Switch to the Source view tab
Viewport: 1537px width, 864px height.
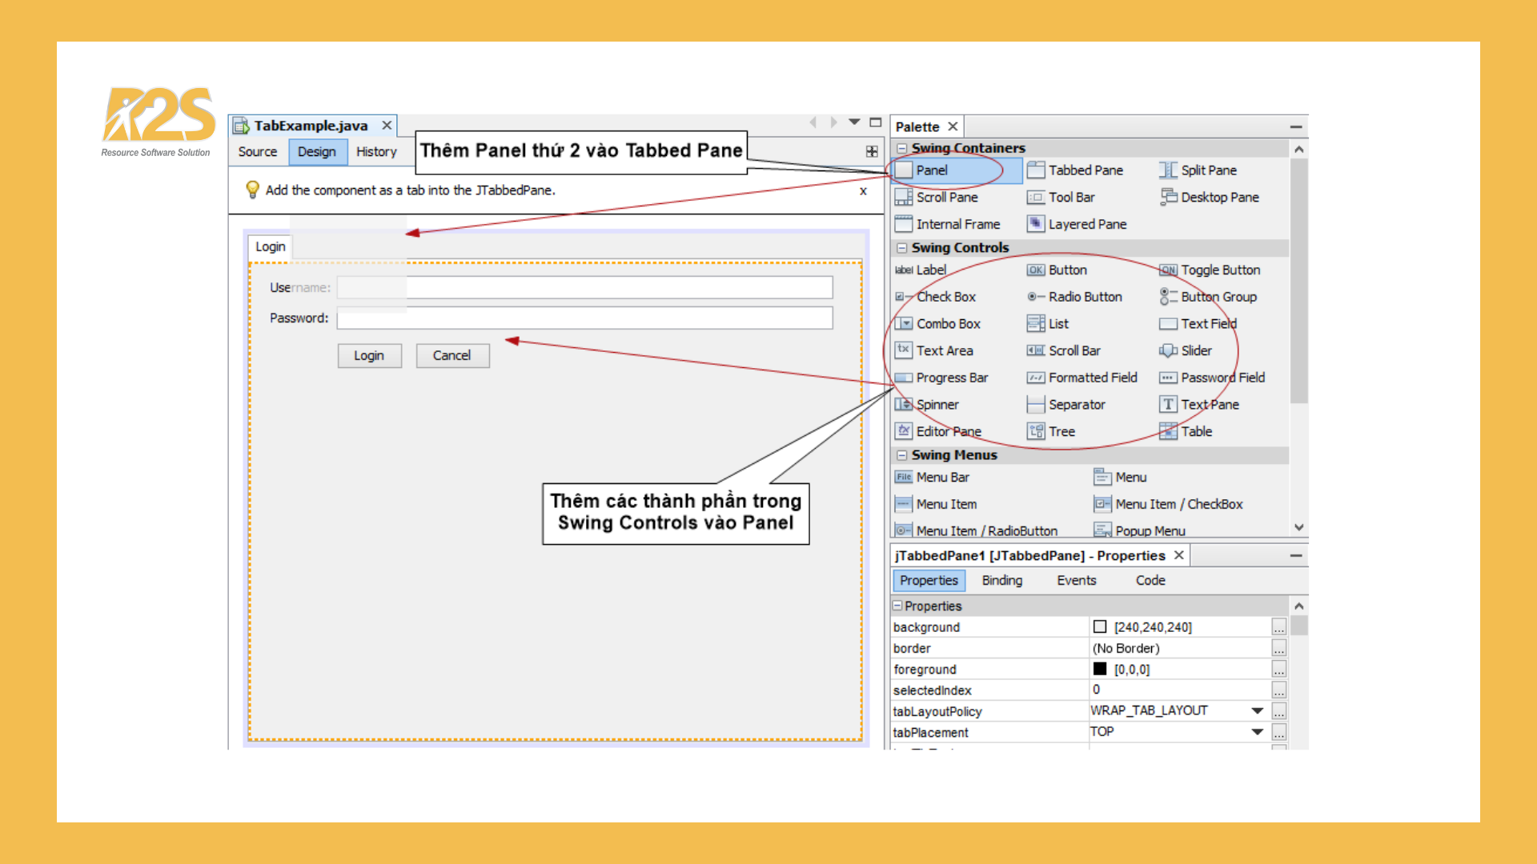257,152
